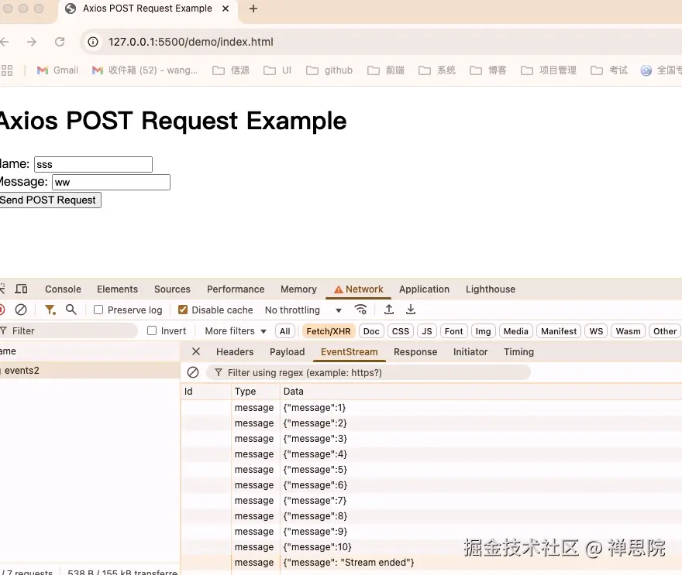Open the No throttling dropdown
Viewport: 682px width, 575px height.
point(303,310)
